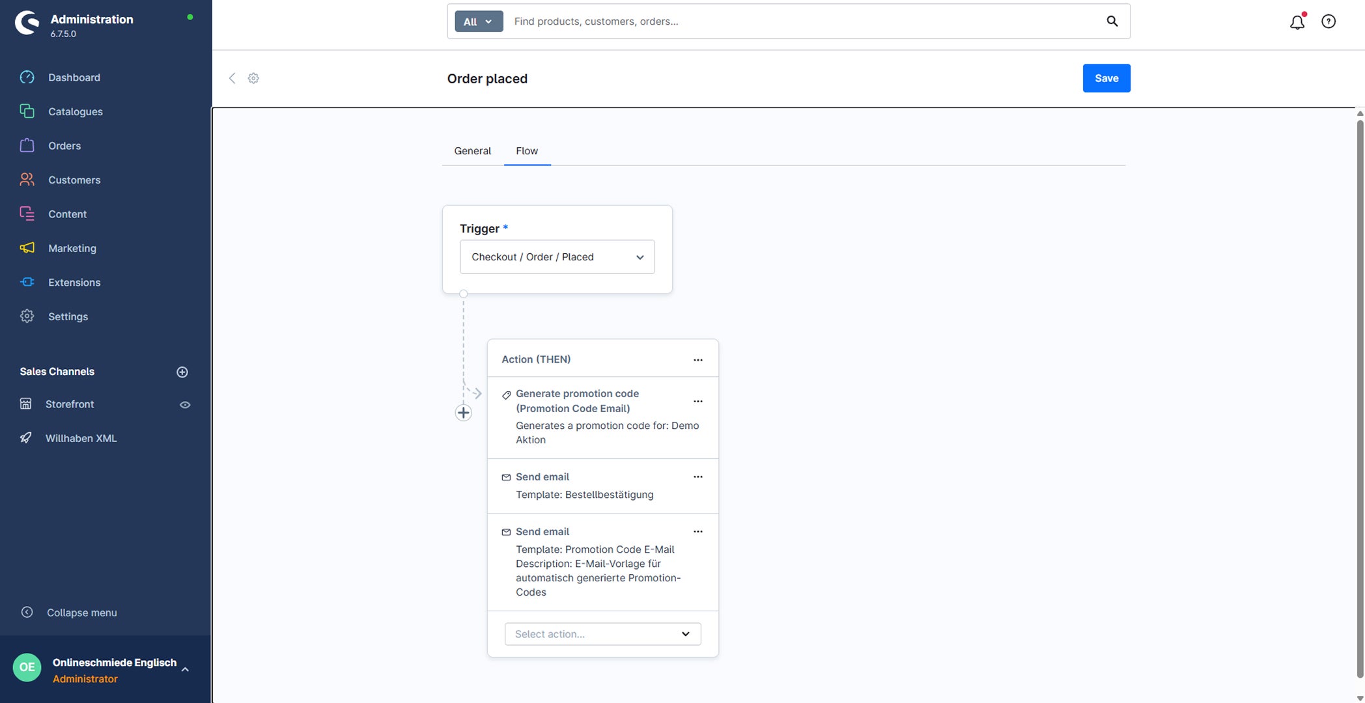1365x703 pixels.
Task: Open the notifications bell
Action: 1297,21
